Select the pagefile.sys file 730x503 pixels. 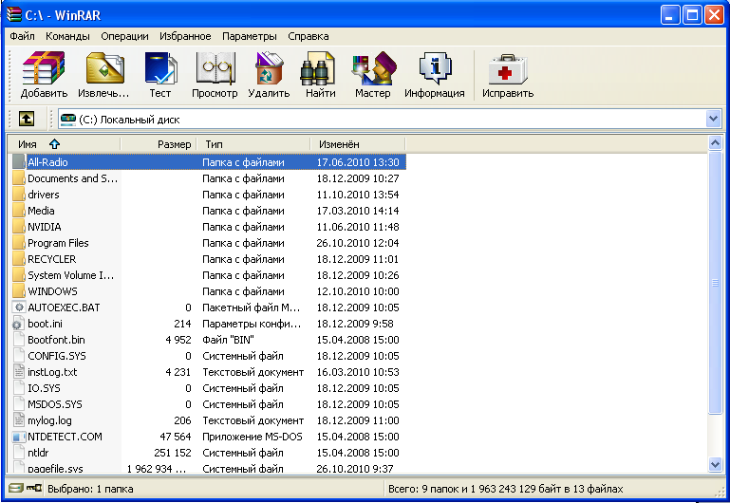(55, 468)
